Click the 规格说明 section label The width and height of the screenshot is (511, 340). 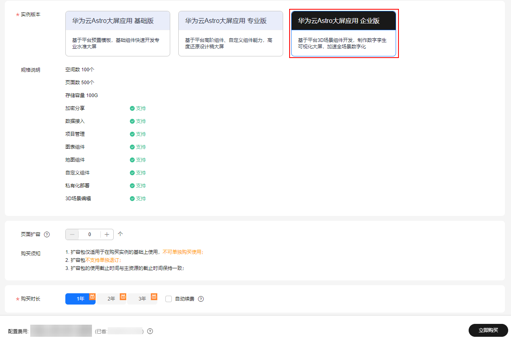pyautogui.click(x=31, y=70)
